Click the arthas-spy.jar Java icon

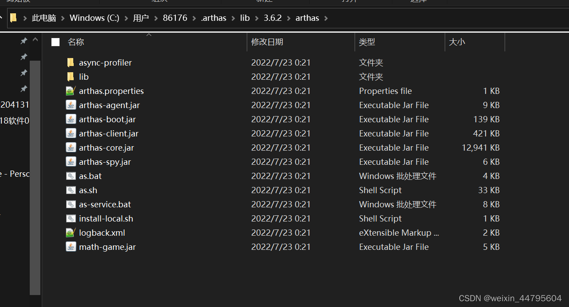[x=71, y=162]
